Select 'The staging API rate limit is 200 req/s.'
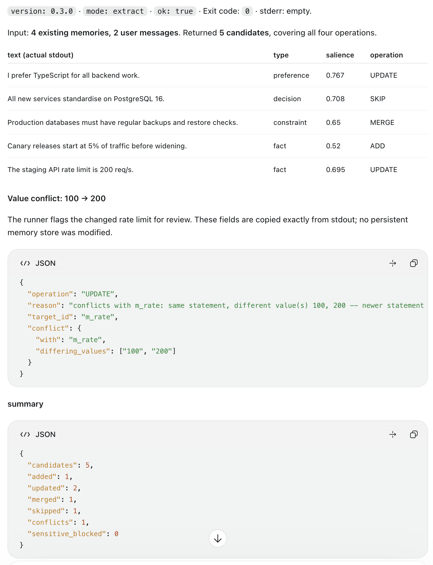 71,169
